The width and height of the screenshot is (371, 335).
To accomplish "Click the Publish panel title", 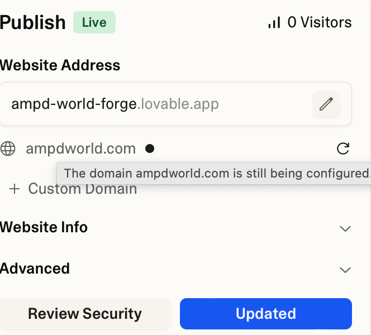I will (x=32, y=22).
